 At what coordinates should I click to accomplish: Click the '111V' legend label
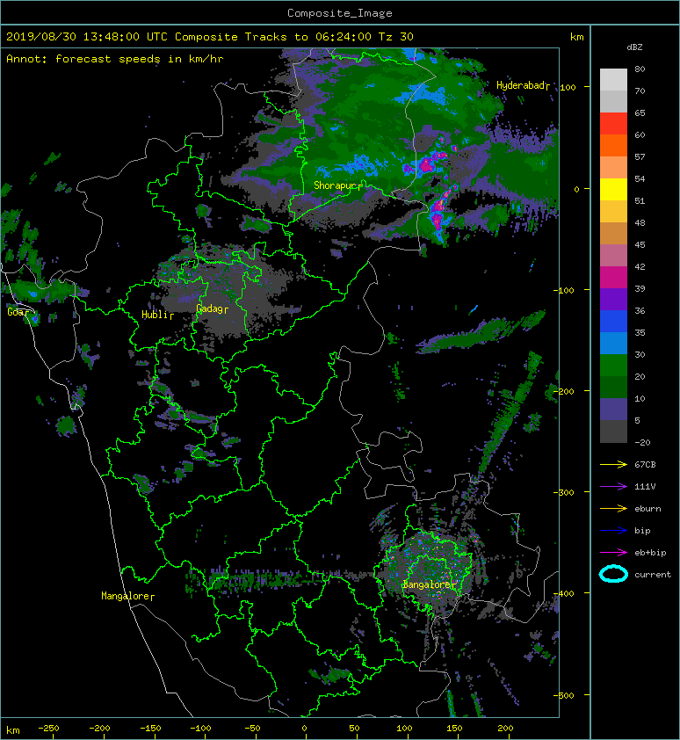tap(645, 487)
